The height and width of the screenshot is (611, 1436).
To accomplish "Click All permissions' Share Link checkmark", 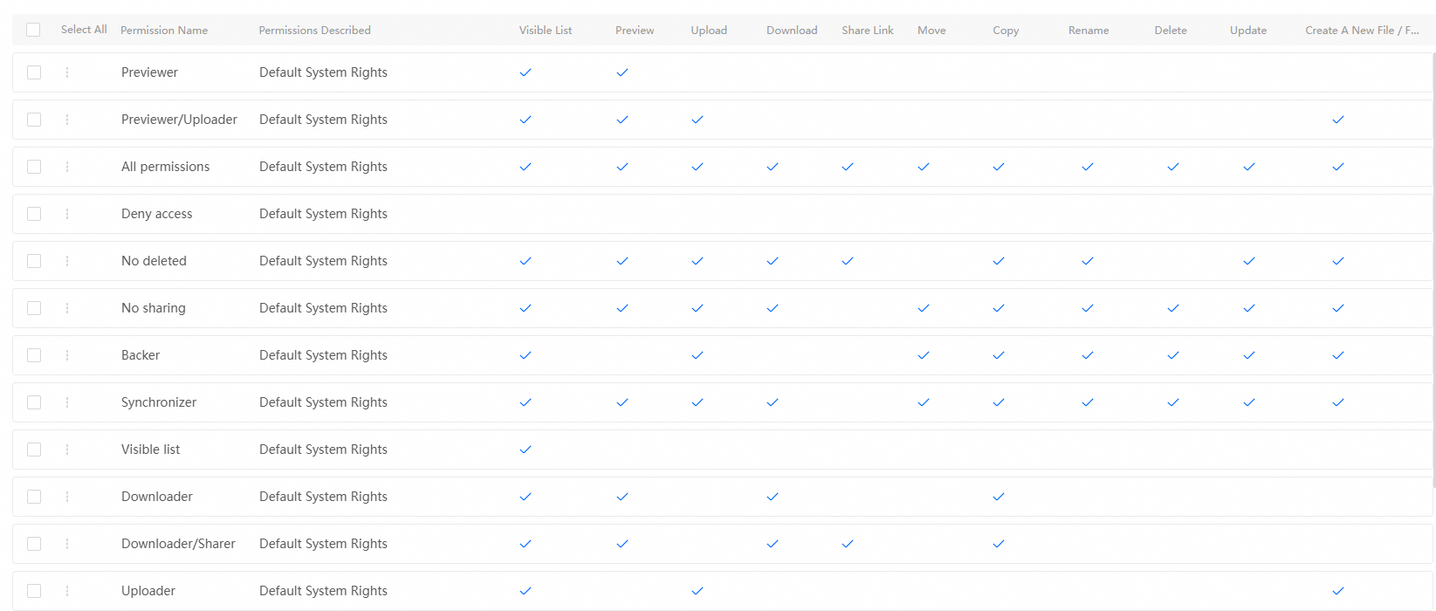I will click(x=848, y=167).
